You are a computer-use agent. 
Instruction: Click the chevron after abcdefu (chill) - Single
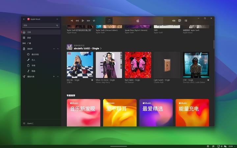[x=101, y=48]
